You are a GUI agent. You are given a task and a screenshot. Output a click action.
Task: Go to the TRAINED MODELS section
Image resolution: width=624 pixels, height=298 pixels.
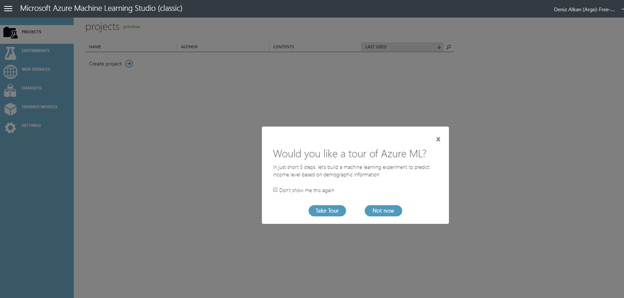point(39,107)
